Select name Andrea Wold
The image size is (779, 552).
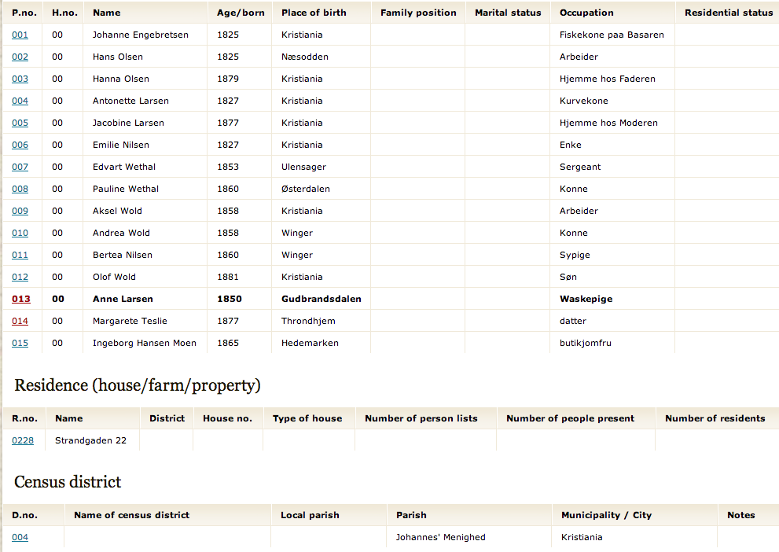point(121,233)
